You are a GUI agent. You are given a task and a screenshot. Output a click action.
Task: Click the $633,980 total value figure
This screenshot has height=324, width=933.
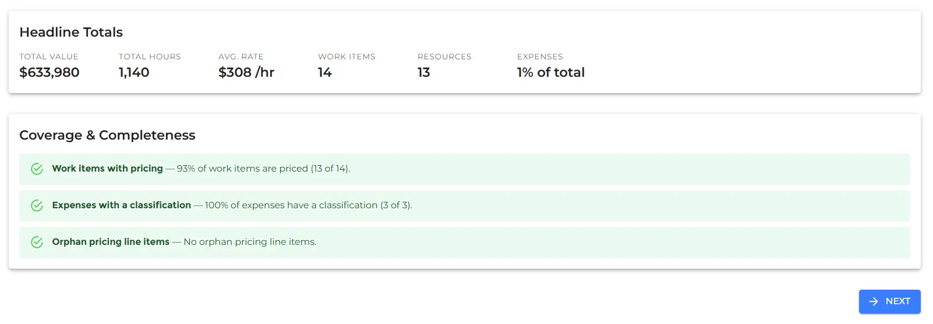pos(50,72)
